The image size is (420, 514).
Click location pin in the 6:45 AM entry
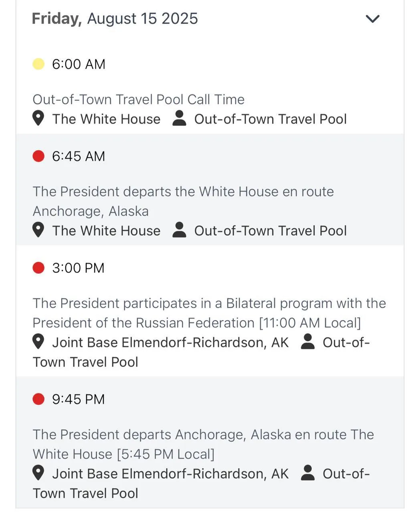pos(38,230)
